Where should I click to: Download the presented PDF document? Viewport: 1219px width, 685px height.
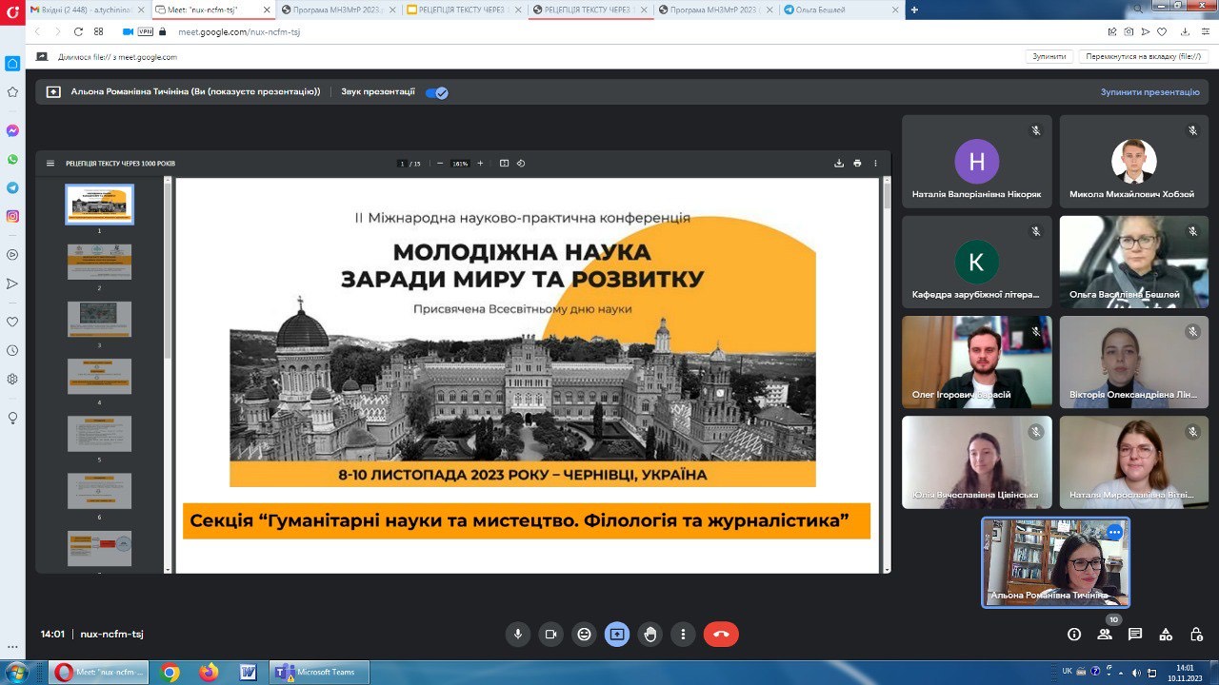click(838, 163)
